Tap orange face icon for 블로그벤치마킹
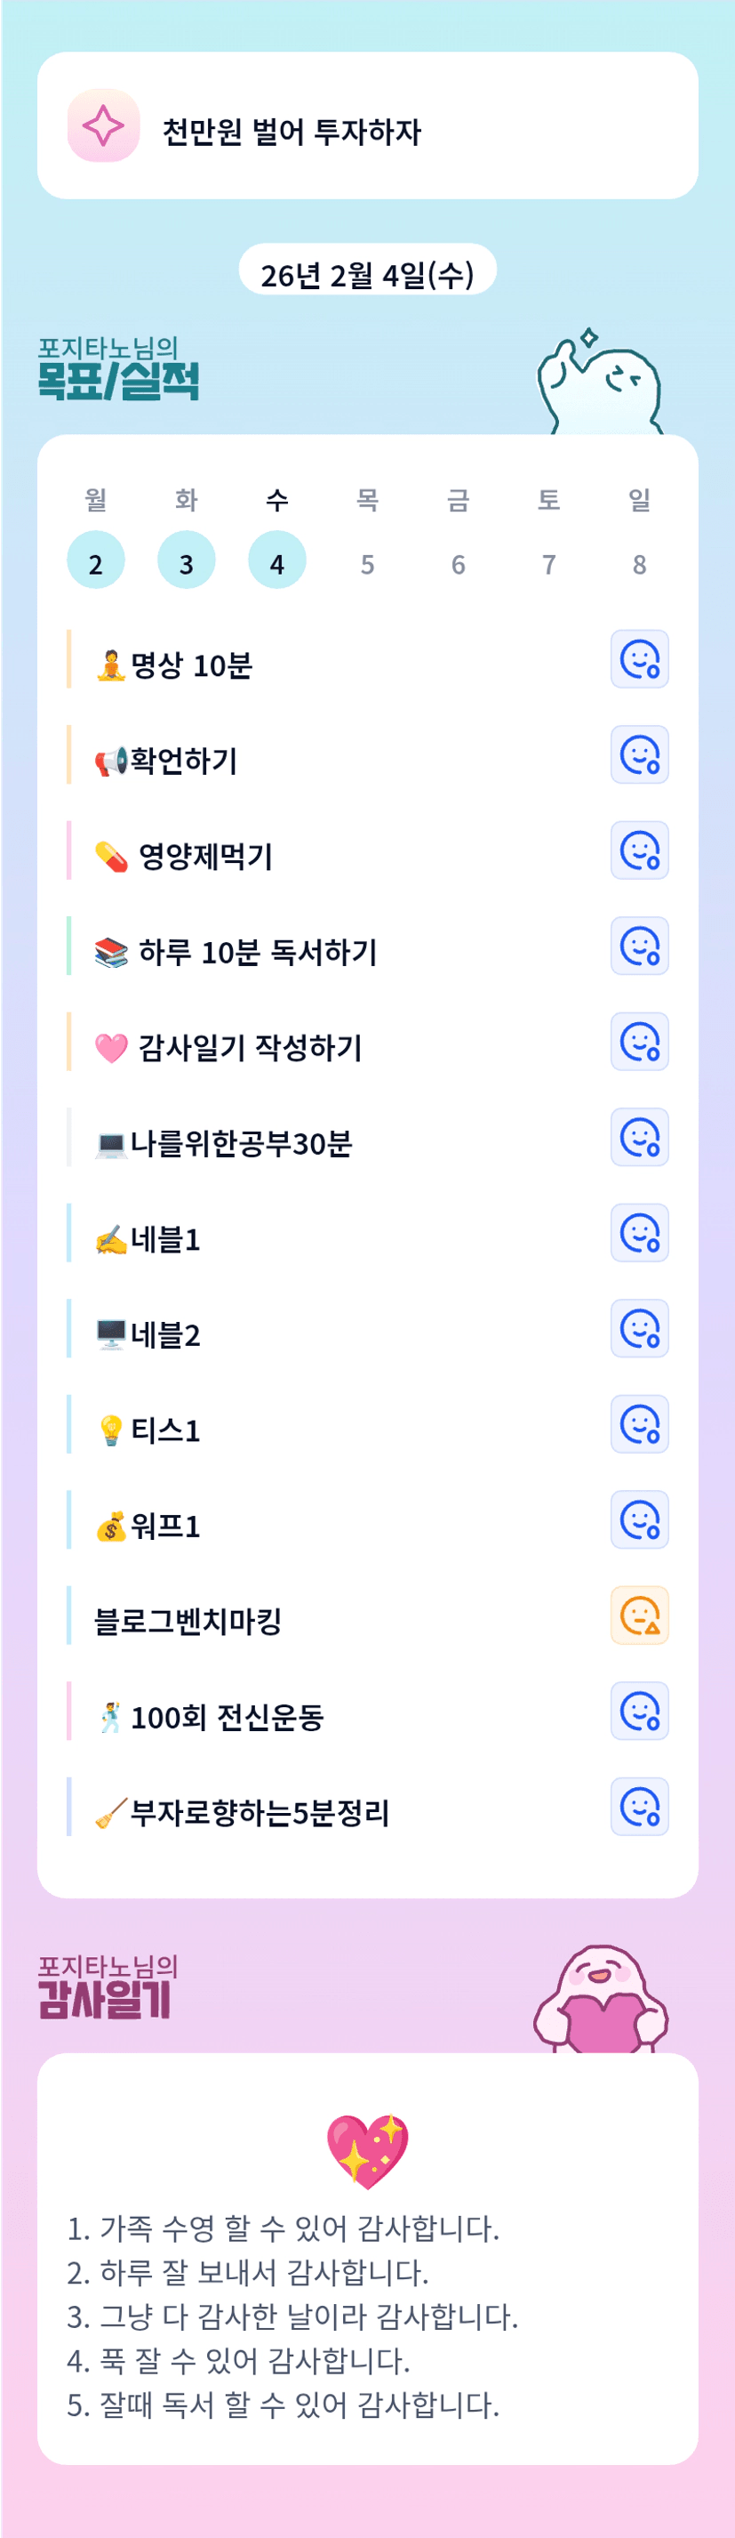Screen dimensions: 735x2538 (640, 1615)
